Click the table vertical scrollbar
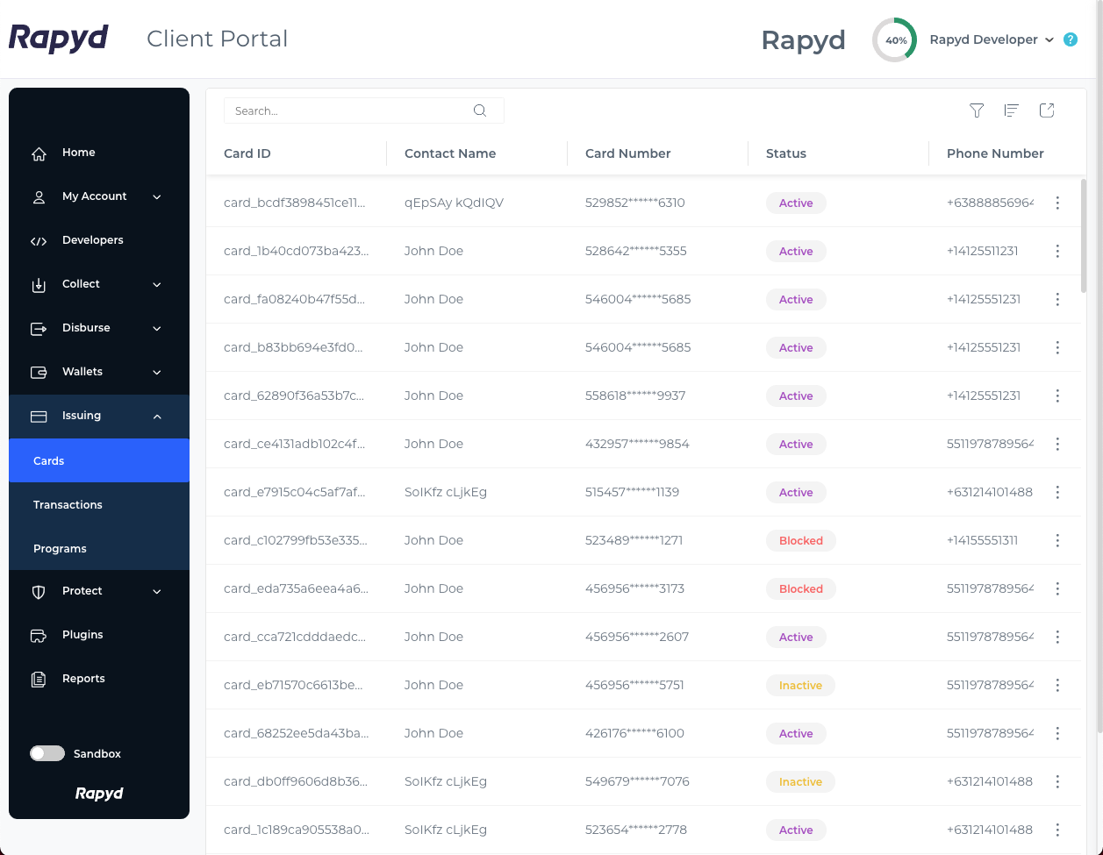 (1085, 235)
